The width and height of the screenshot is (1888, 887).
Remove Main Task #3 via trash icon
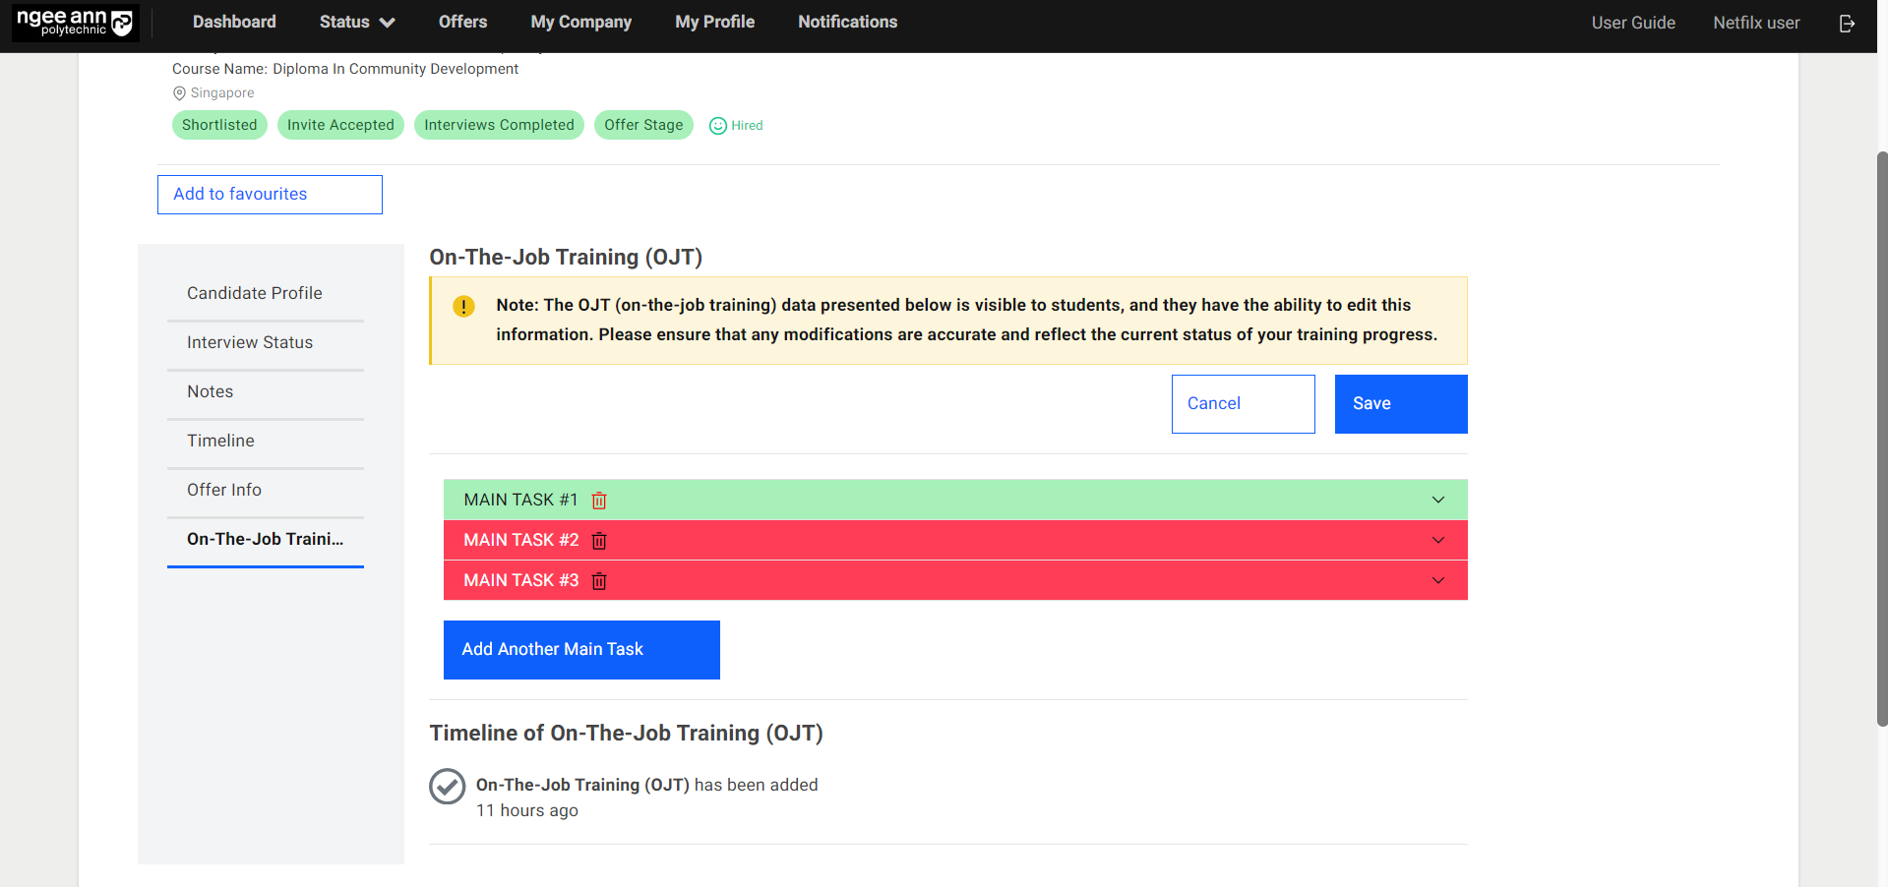tap(599, 581)
